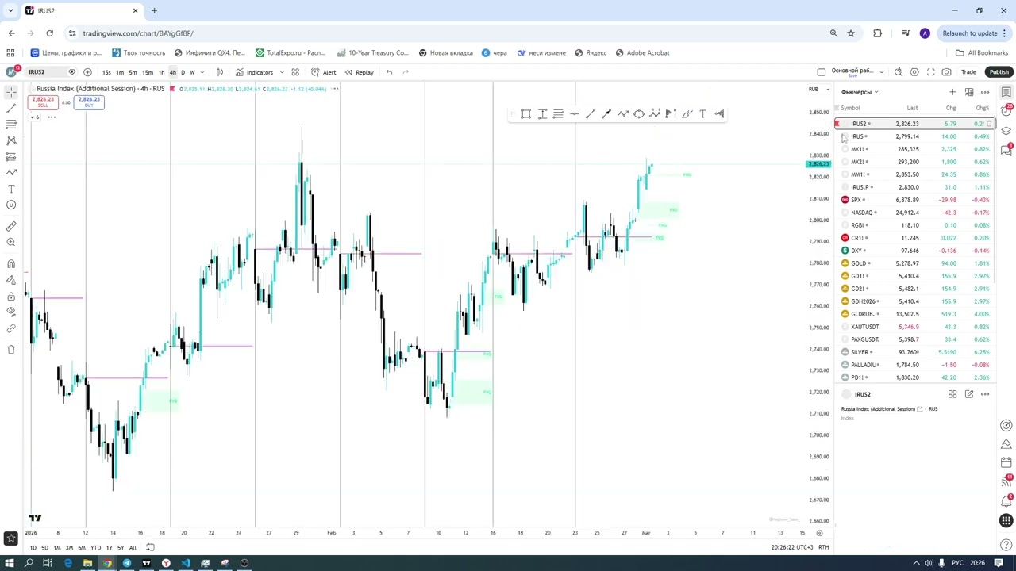Pick the text tool in floating toolbar

[703, 114]
